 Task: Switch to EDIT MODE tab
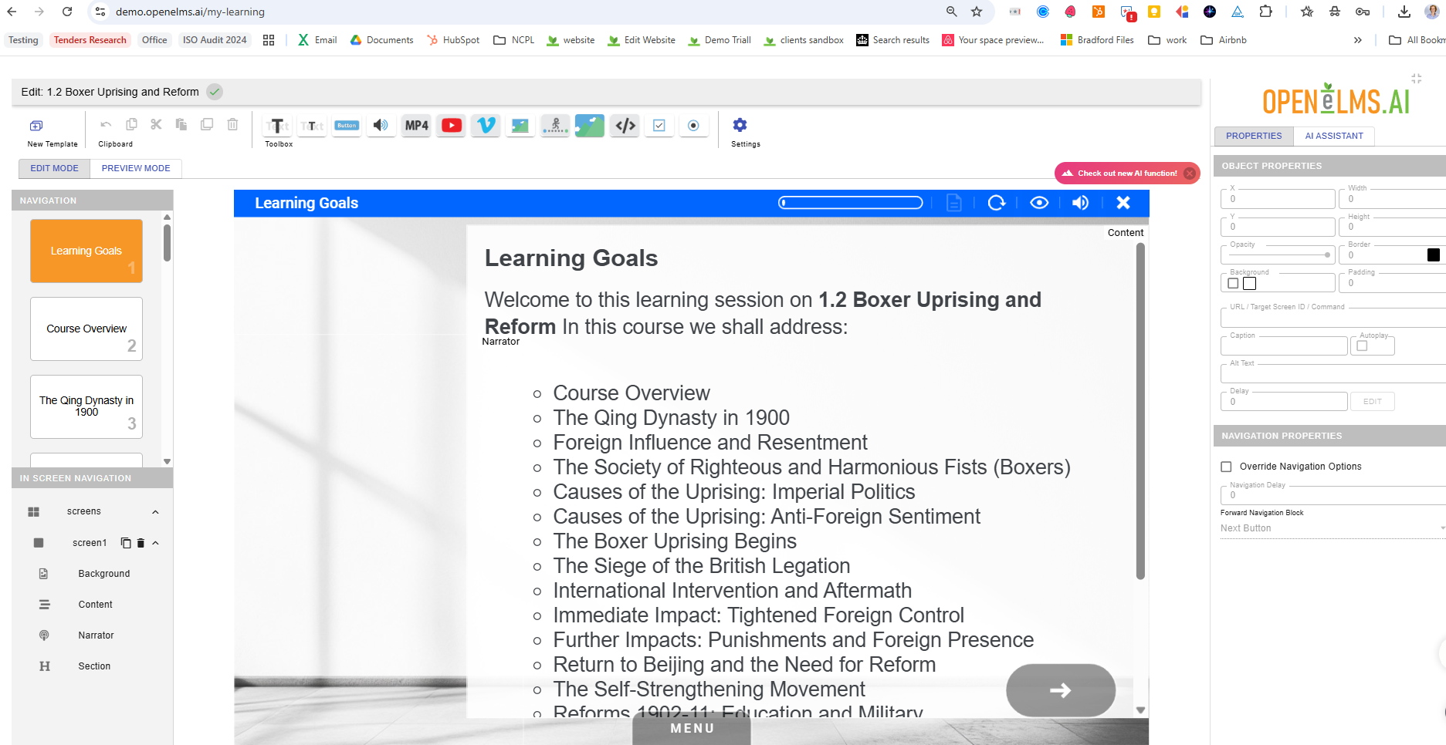[x=54, y=168]
